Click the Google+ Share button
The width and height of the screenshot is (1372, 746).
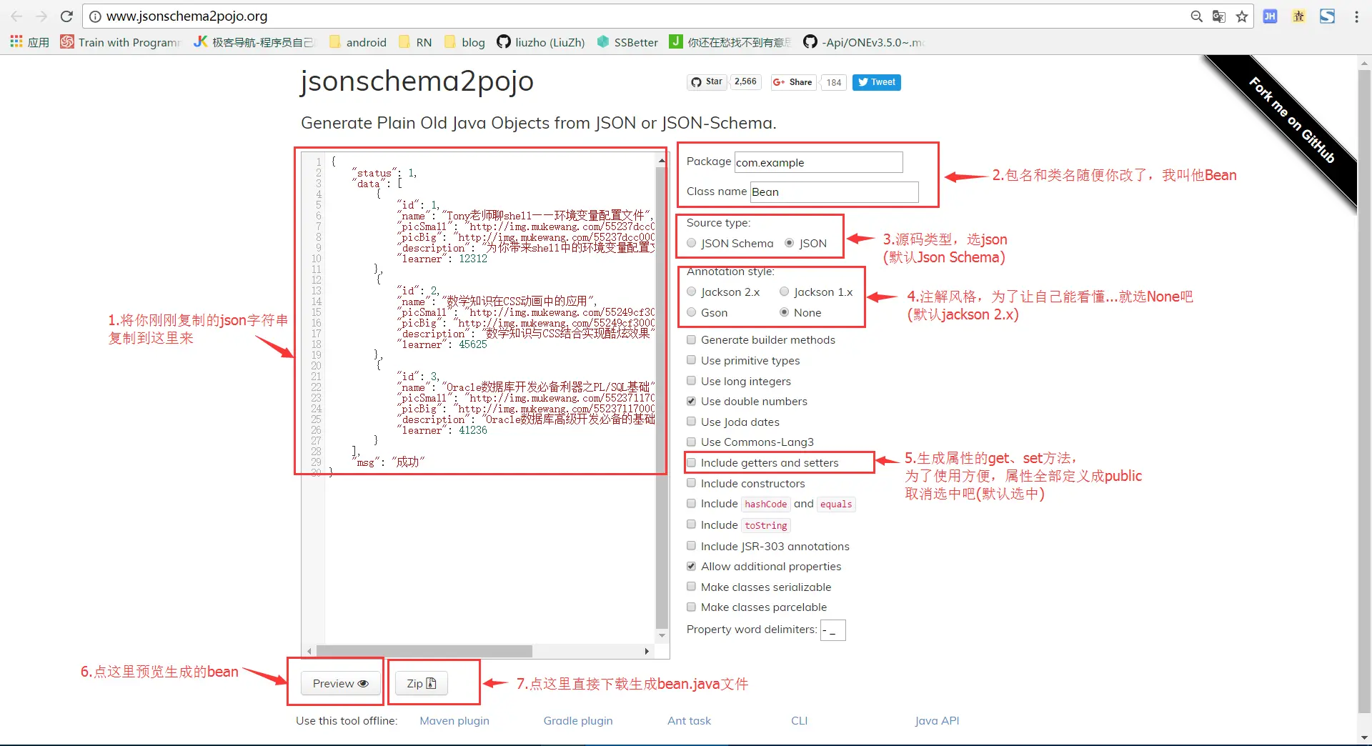(793, 82)
